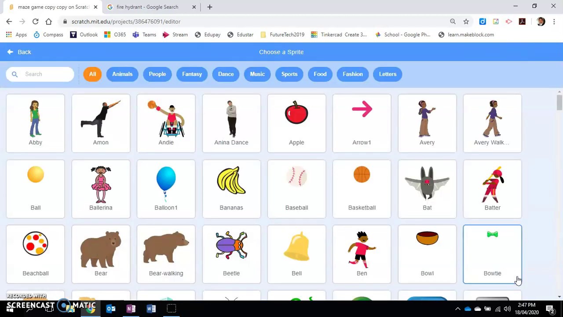Choose the Ben sprite
The height and width of the screenshot is (317, 563).
coord(362,254)
